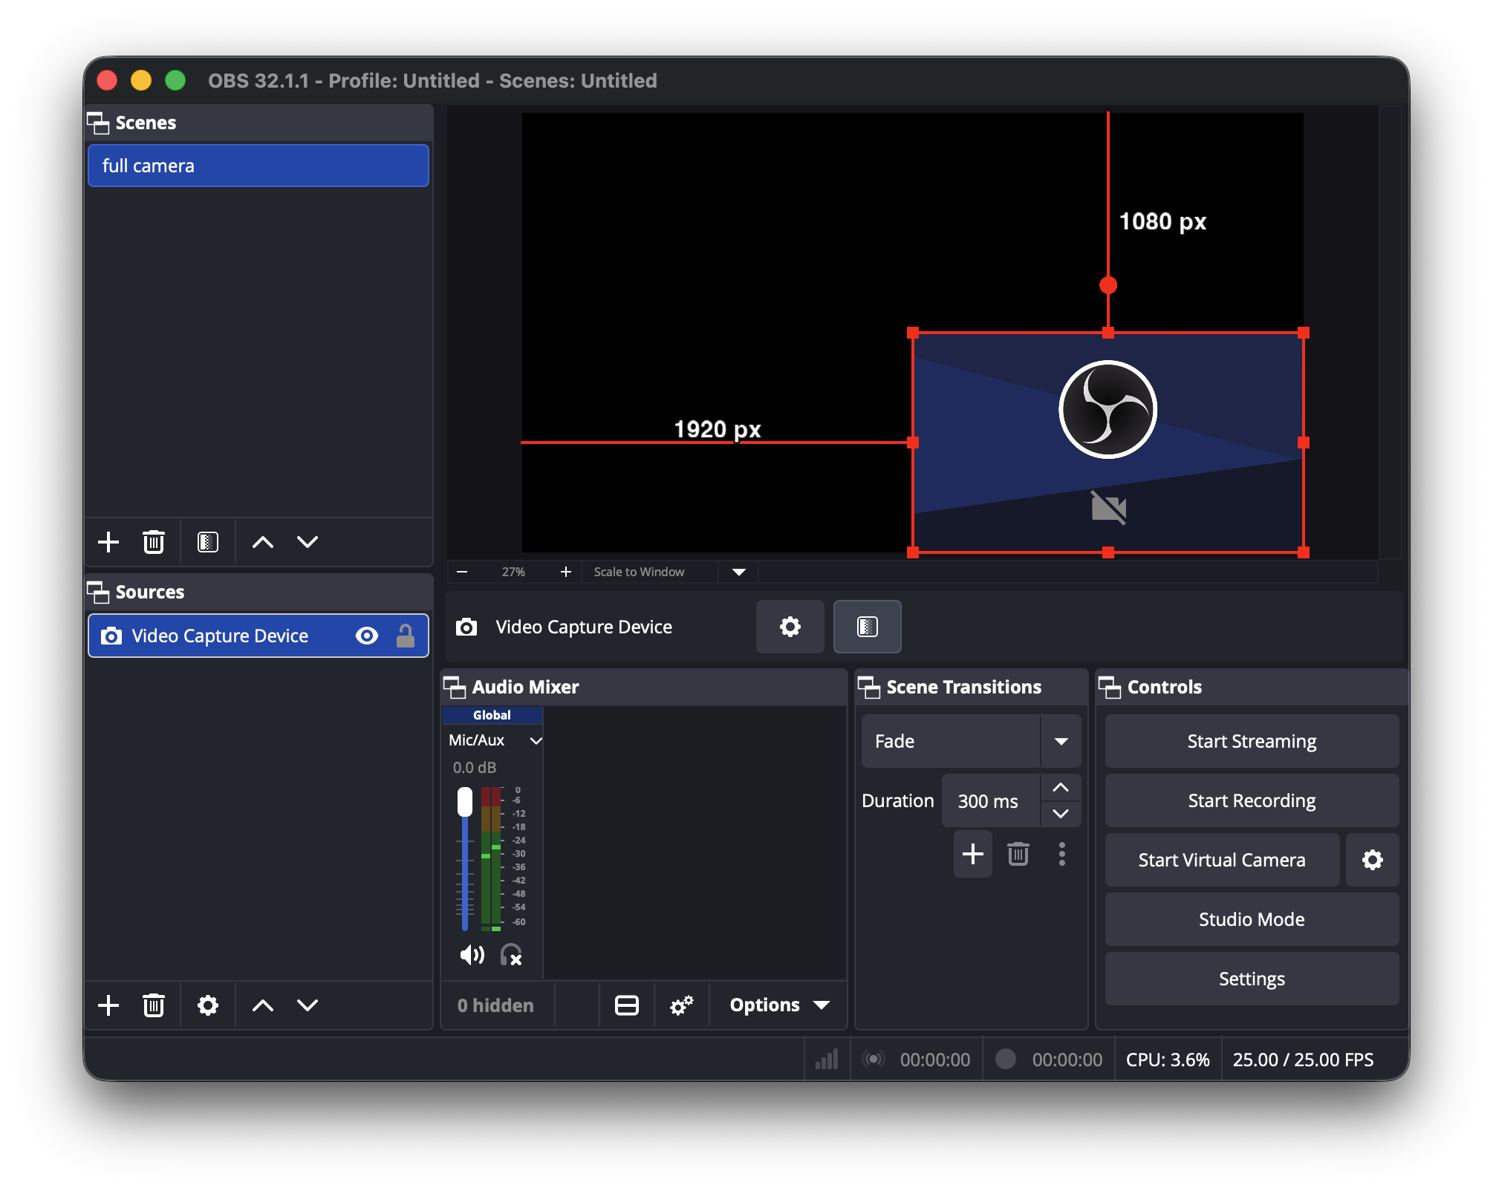Click Mic/Aux volume fader handle
Viewport: 1493px width, 1191px height.
tap(465, 802)
